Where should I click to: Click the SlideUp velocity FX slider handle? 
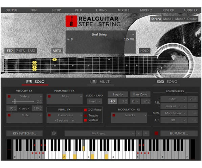[15, 101]
